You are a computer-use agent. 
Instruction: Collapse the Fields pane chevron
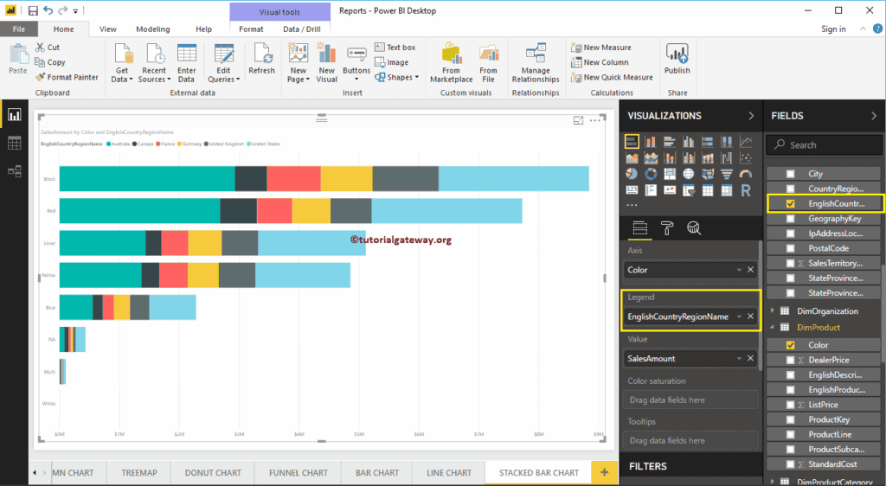pos(874,116)
